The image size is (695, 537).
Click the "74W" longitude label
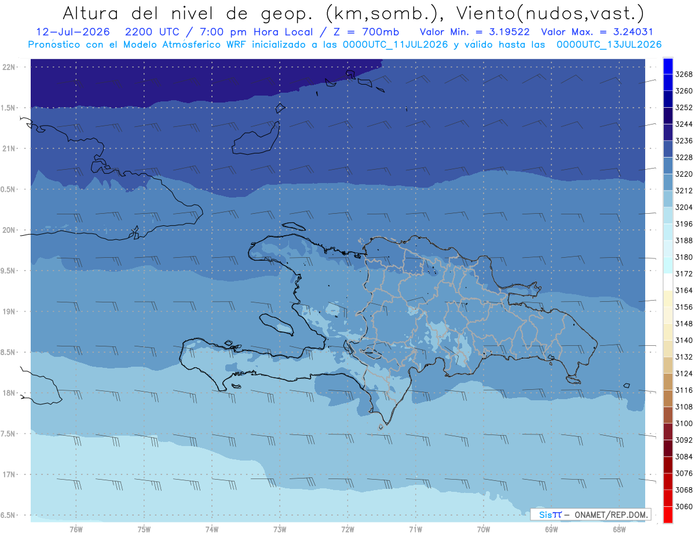(212, 528)
